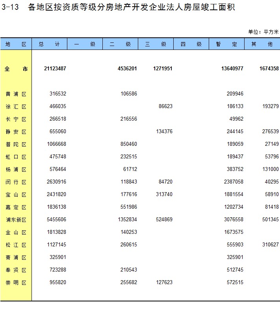Click the 一级 column header cell
Screen dimensions: 280x314
tap(85, 44)
